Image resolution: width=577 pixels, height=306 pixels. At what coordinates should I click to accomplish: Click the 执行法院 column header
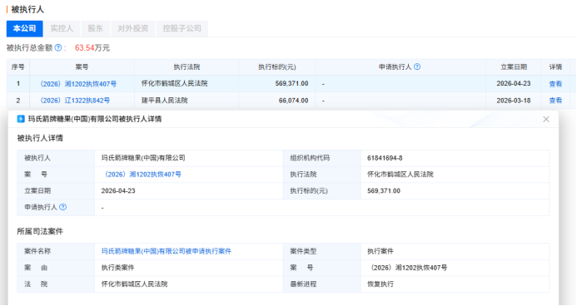(x=187, y=67)
